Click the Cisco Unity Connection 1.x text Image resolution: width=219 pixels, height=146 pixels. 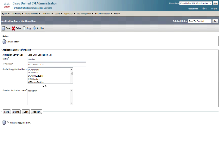pos(39,55)
